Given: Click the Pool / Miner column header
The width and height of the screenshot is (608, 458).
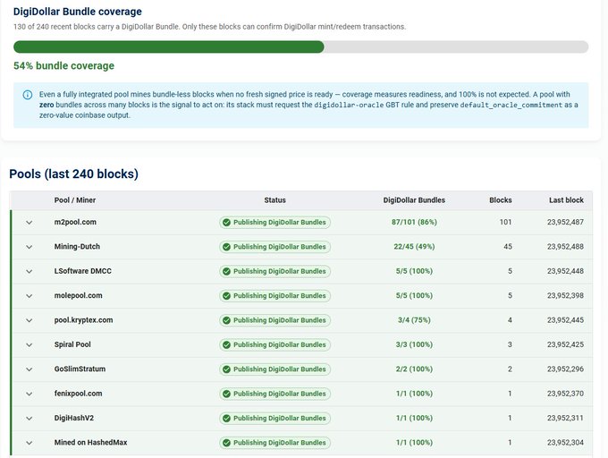Looking at the screenshot, I should (75, 200).
